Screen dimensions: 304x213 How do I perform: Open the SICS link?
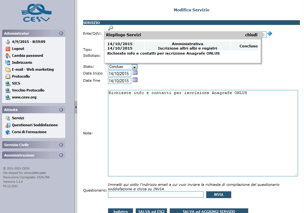tap(16, 83)
